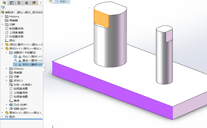Expand the assembly-level History folder

coord(2,16)
